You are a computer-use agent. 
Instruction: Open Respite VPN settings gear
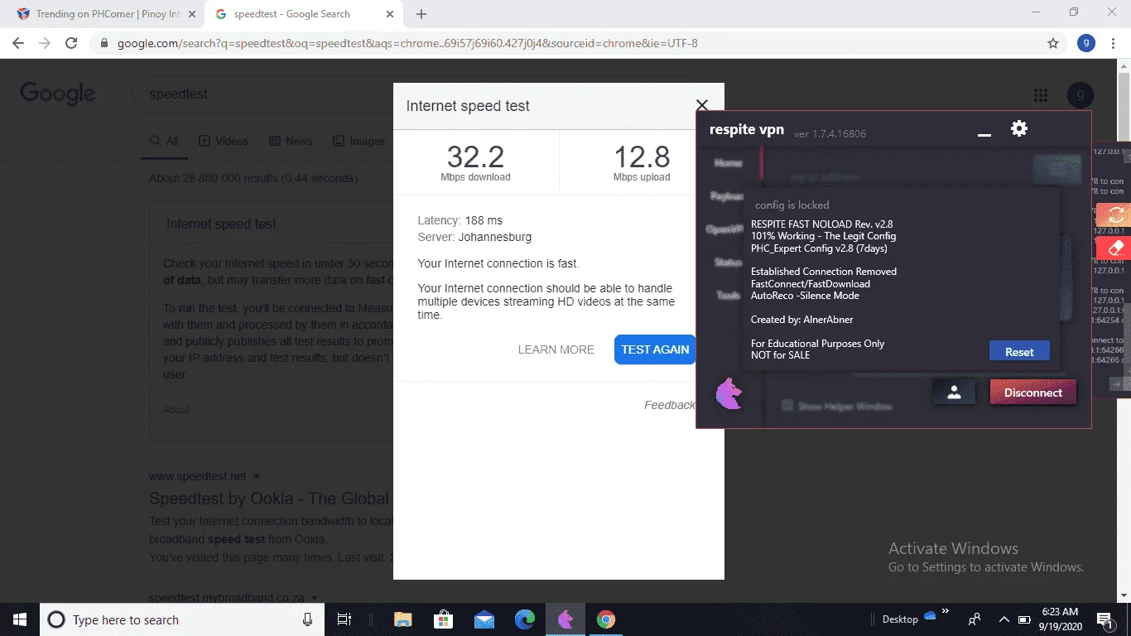[x=1019, y=128]
